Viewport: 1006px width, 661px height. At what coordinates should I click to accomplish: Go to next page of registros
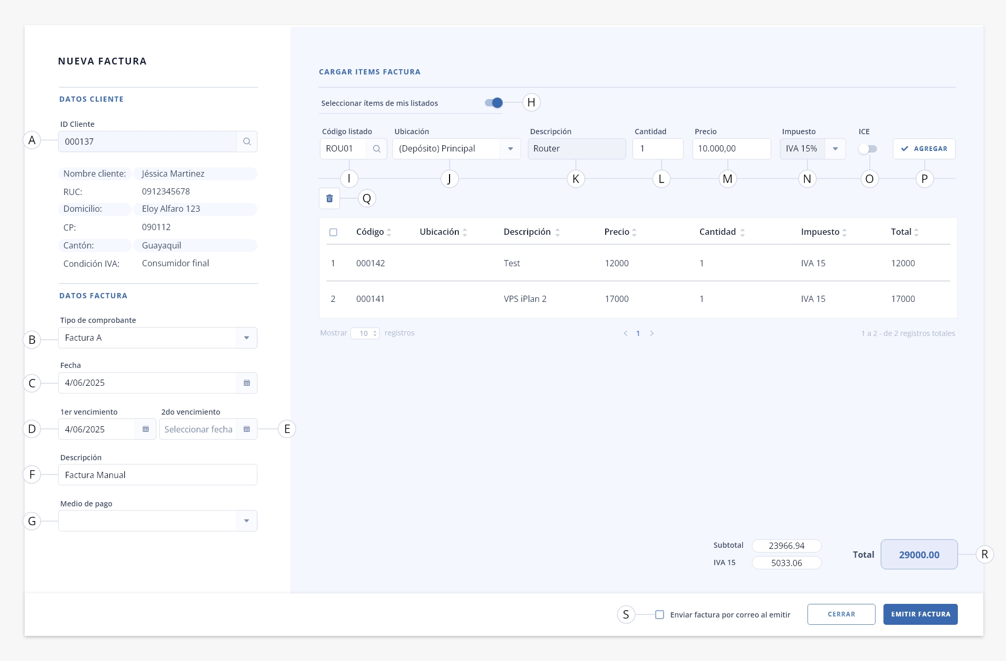[652, 333]
